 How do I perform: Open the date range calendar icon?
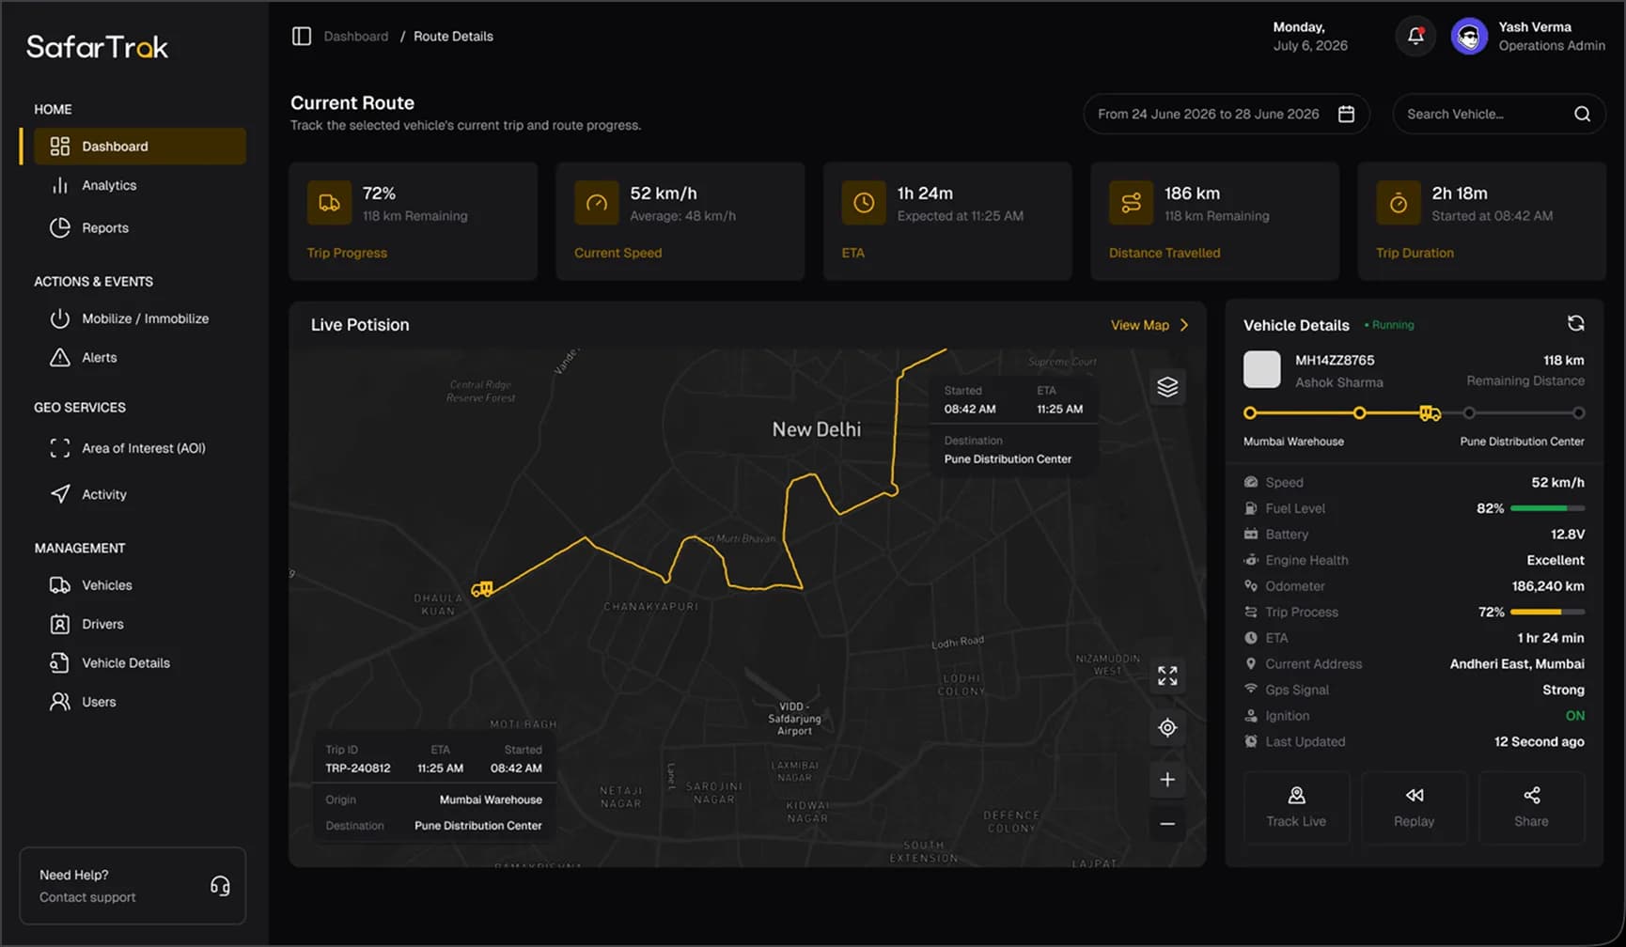click(1346, 114)
